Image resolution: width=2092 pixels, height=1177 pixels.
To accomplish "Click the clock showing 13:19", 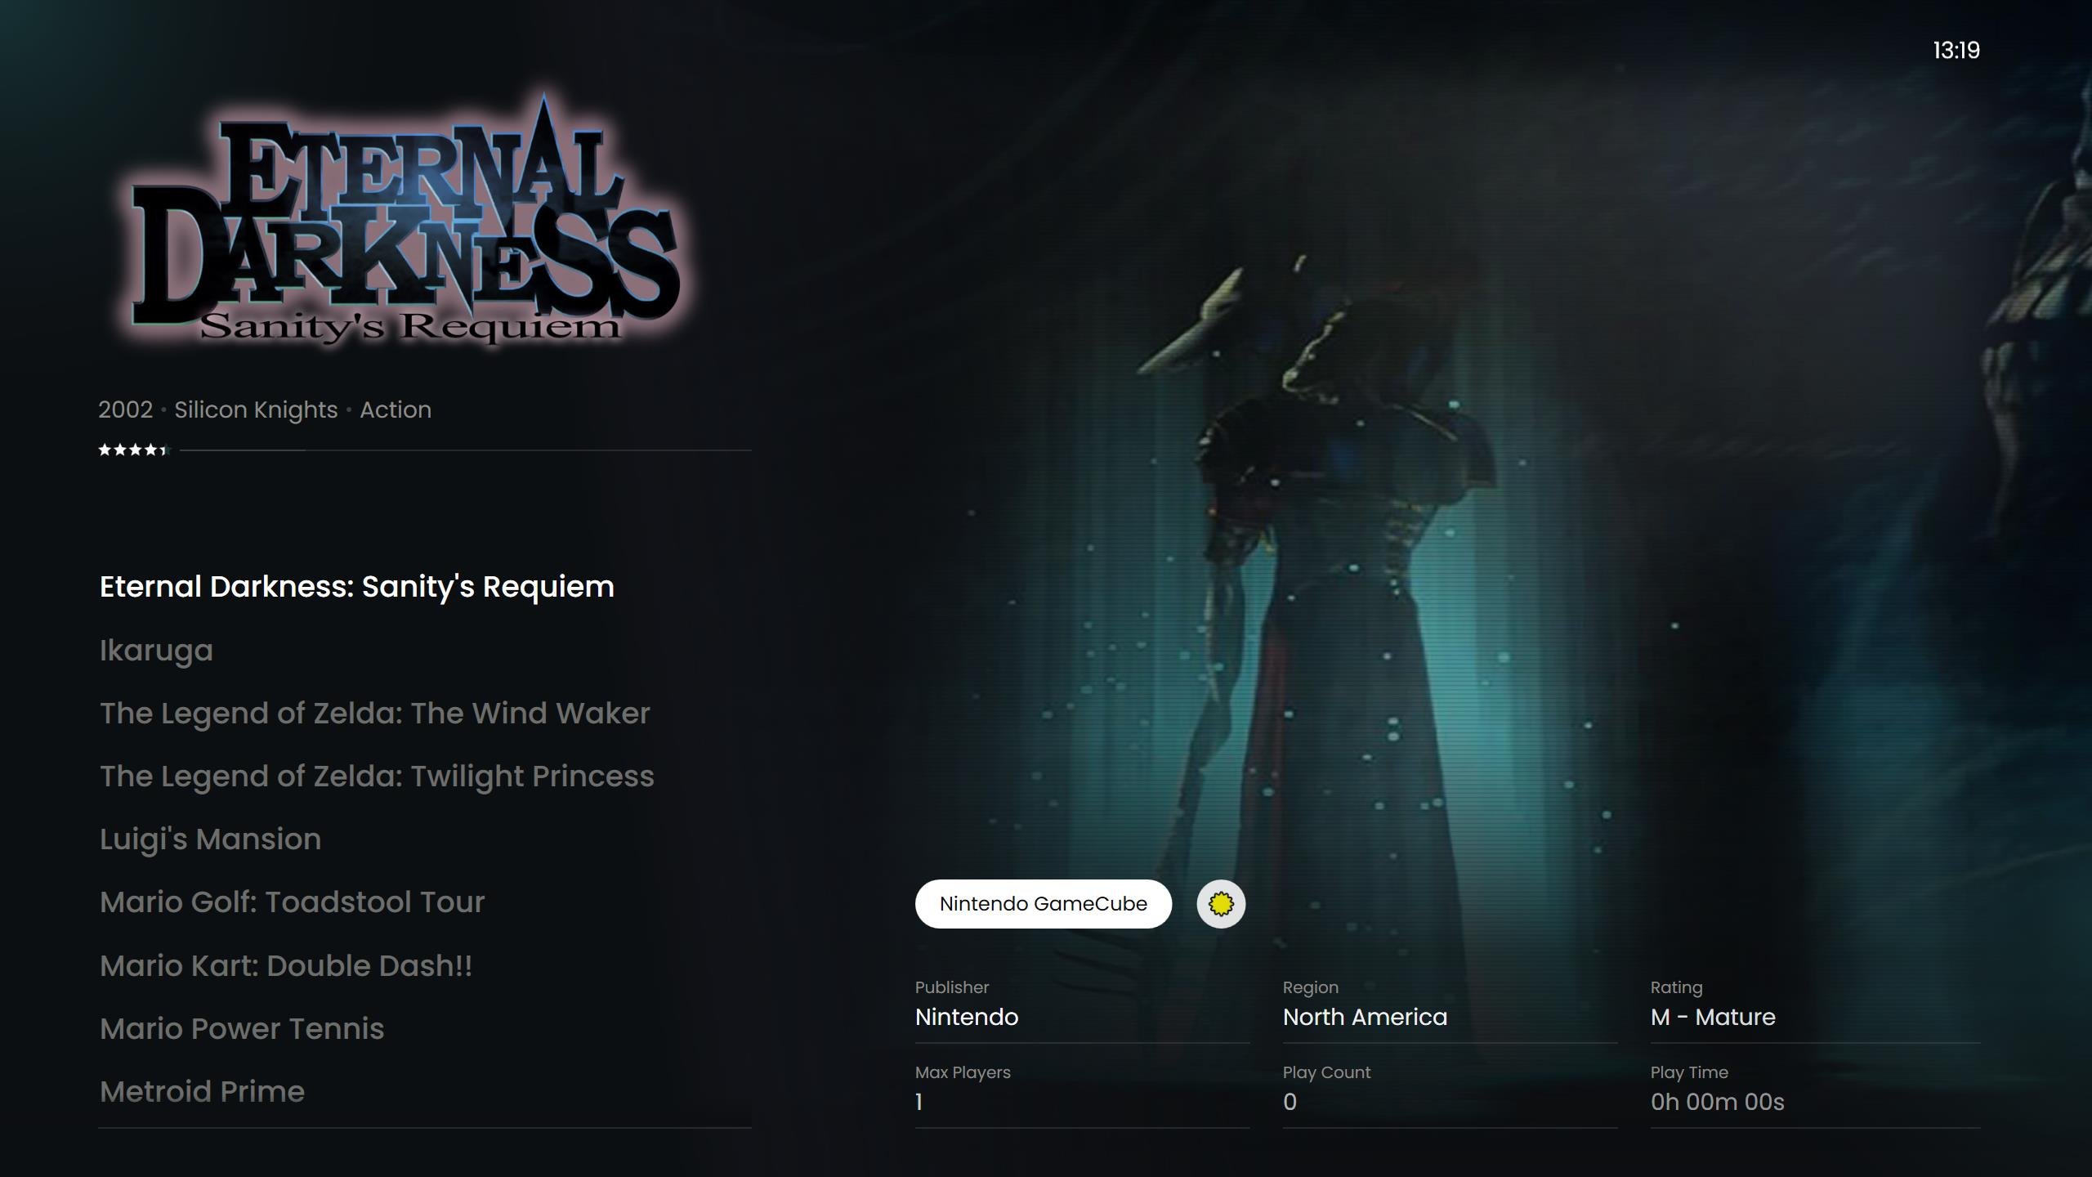I will point(1956,51).
